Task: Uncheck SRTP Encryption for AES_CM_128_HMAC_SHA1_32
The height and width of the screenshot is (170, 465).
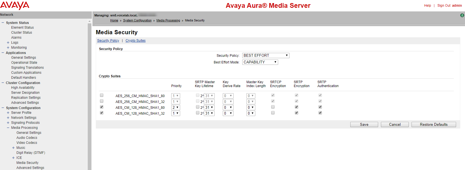Action: click(297, 113)
